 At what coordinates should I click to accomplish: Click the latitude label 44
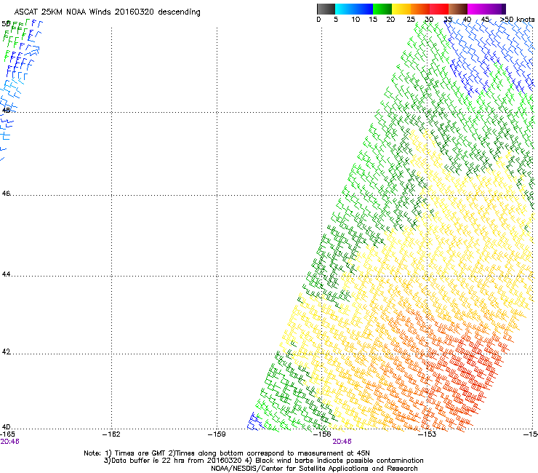(x=6, y=274)
